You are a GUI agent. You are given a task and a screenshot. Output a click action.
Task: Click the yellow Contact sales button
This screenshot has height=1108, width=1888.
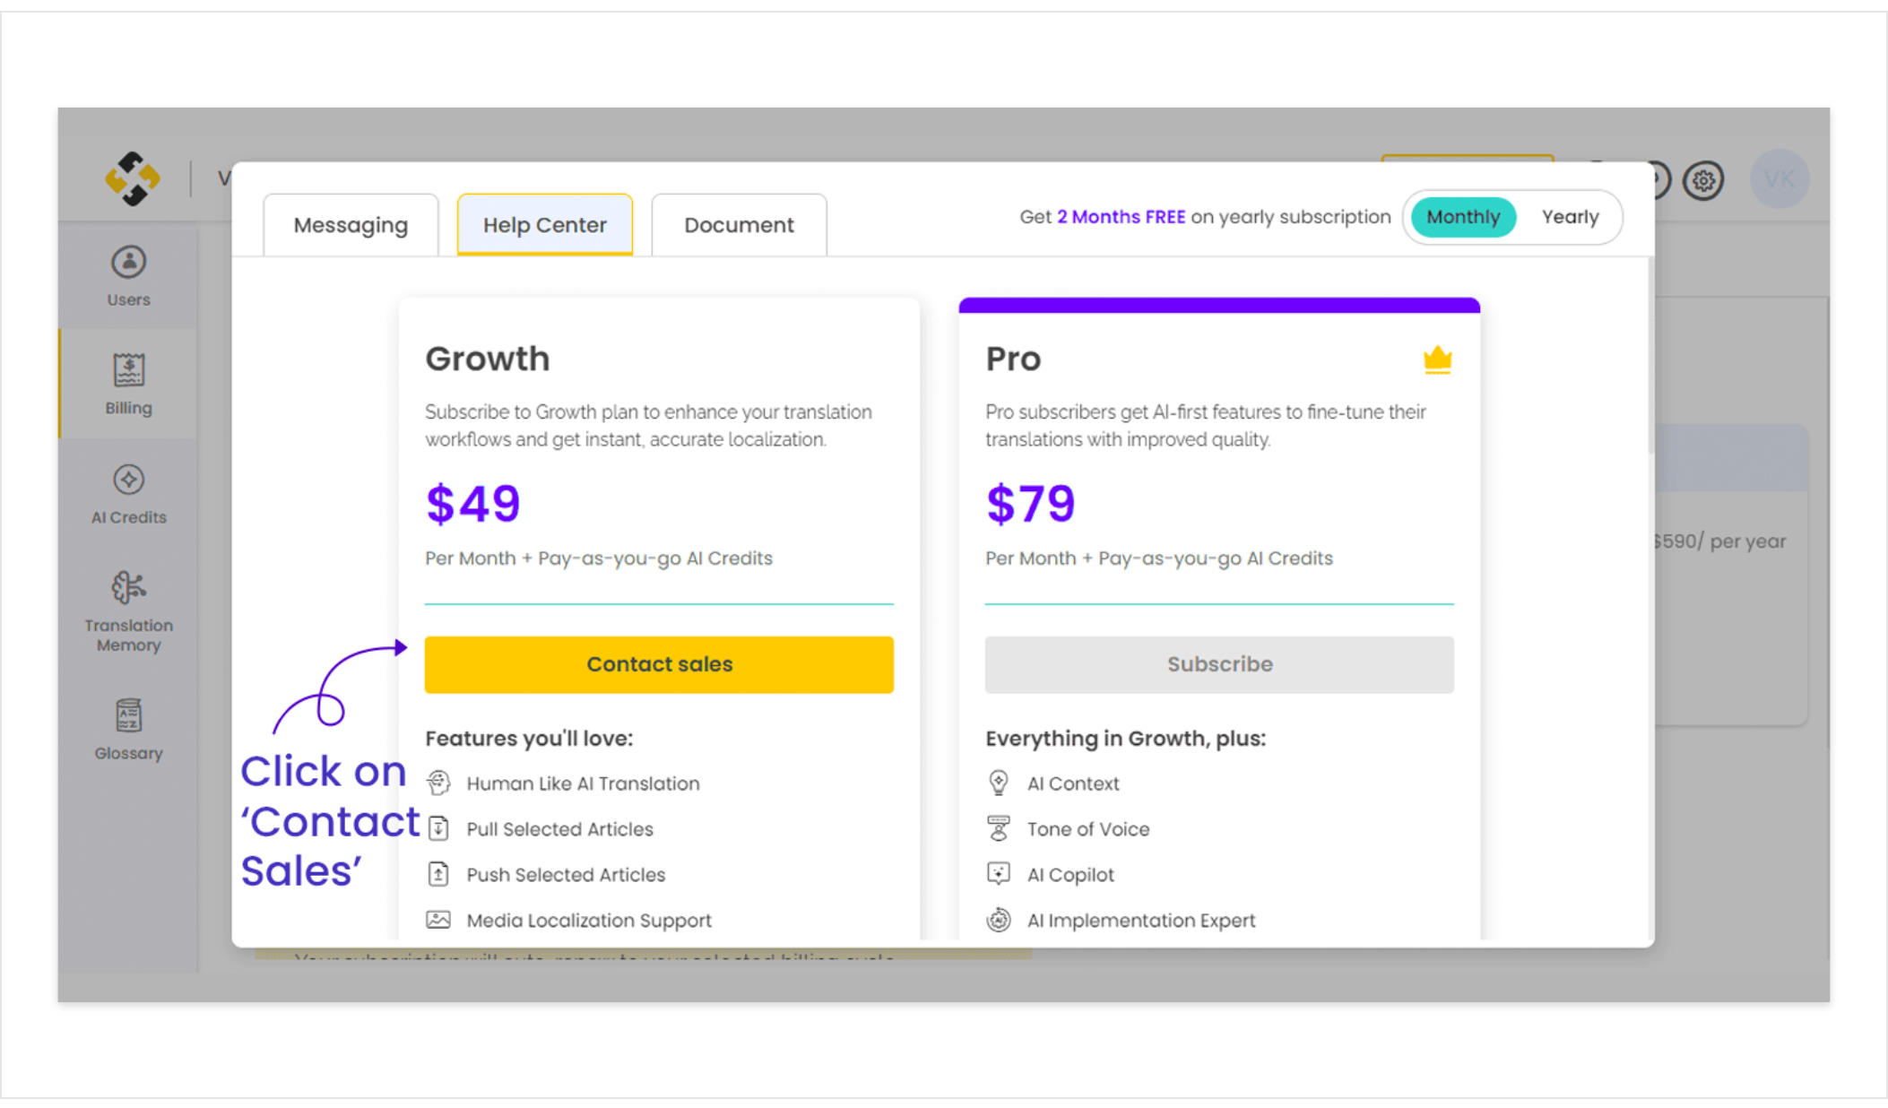[x=659, y=664]
